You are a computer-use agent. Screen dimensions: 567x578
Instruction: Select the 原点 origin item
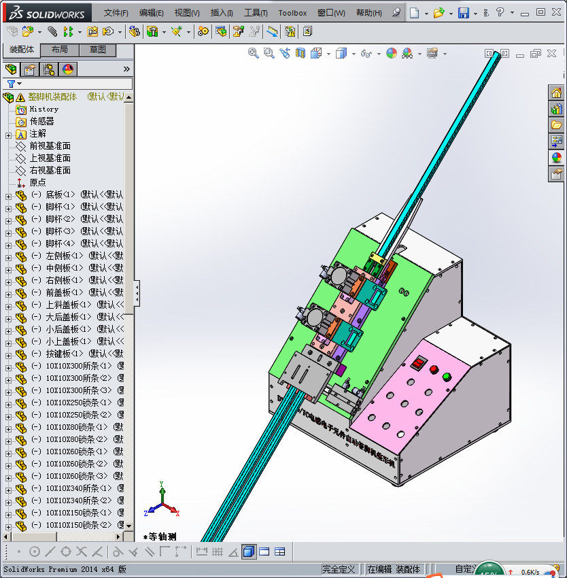pos(37,182)
